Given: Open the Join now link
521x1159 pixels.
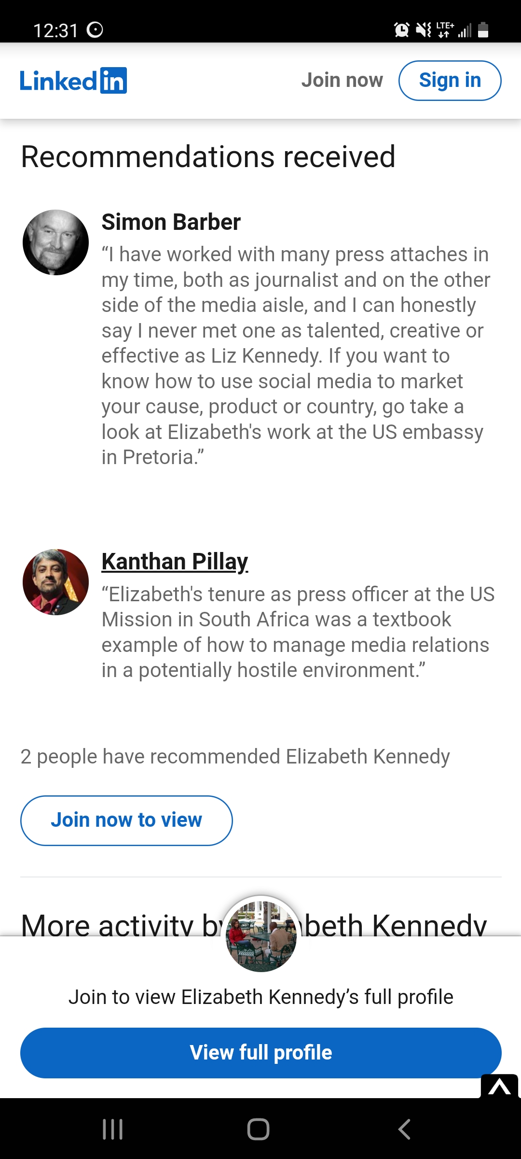Looking at the screenshot, I should coord(342,80).
